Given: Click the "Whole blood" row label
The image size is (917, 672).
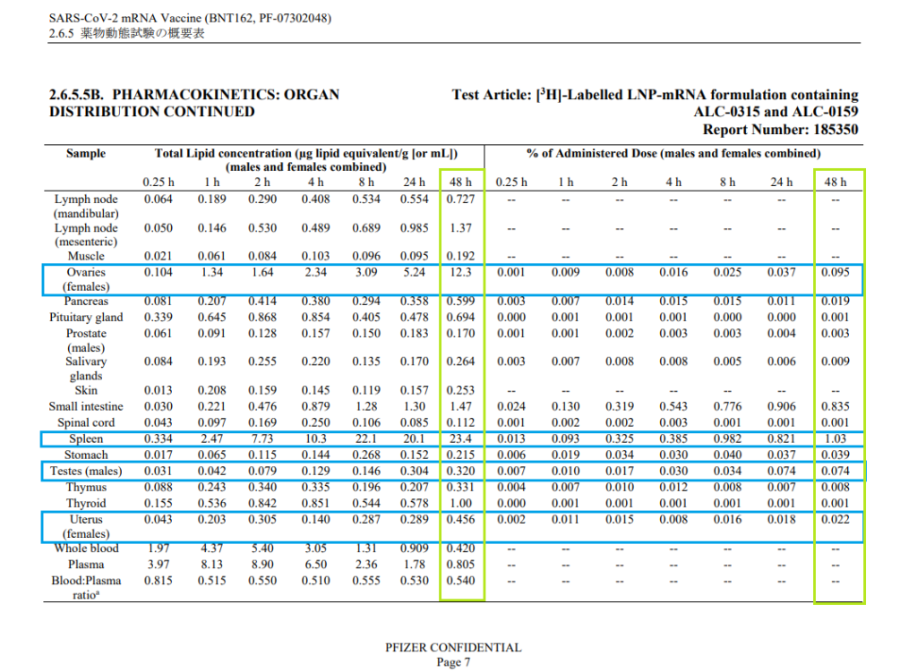Looking at the screenshot, I should (86, 549).
